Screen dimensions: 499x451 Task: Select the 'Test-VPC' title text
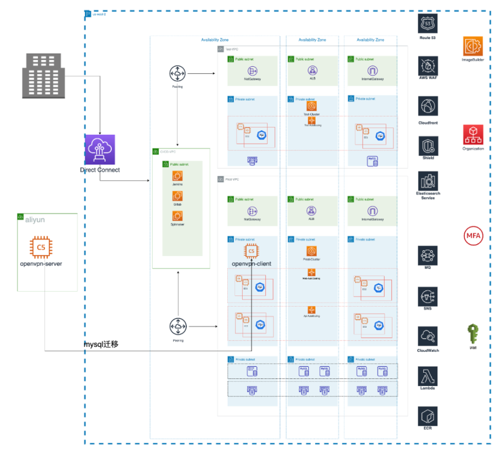point(231,49)
